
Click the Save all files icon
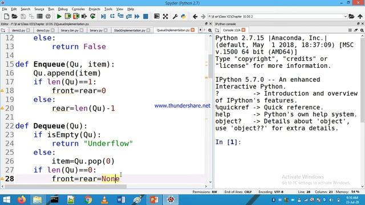[31, 17]
